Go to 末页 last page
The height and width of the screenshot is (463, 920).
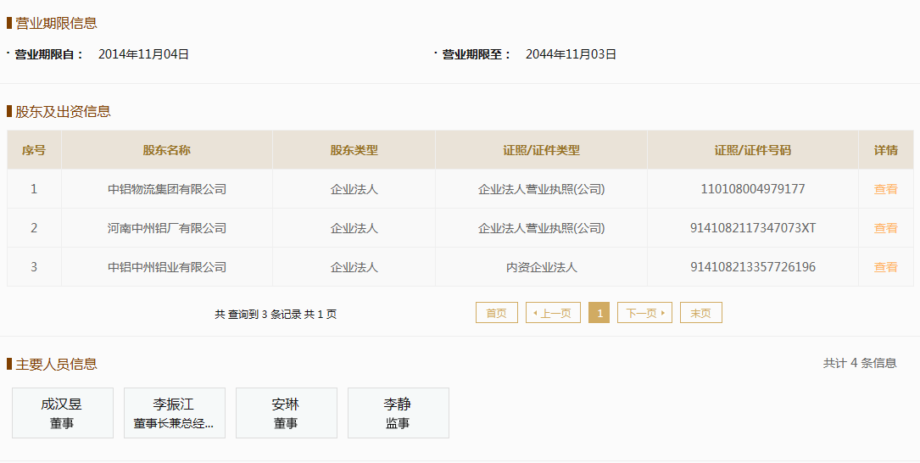click(x=700, y=313)
